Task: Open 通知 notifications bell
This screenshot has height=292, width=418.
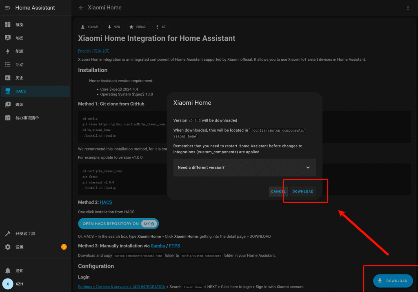Action: [x=8, y=271]
